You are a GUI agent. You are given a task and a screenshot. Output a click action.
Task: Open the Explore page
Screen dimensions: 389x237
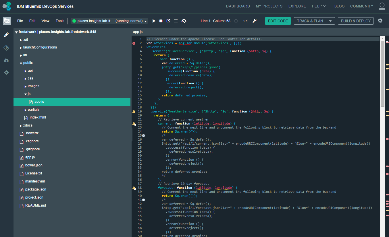tap(297, 6)
